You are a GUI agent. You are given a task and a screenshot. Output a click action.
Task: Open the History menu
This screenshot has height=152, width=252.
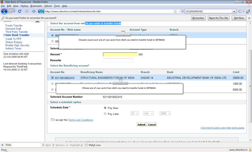[x=24, y=6]
